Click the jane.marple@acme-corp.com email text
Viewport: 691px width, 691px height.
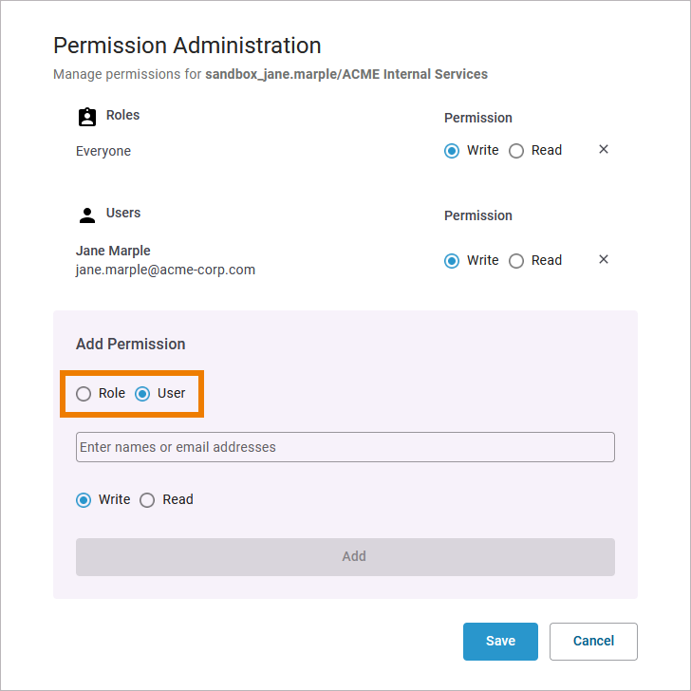165,270
